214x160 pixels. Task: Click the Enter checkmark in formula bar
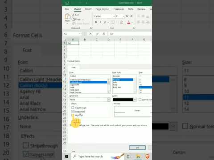(97, 34)
